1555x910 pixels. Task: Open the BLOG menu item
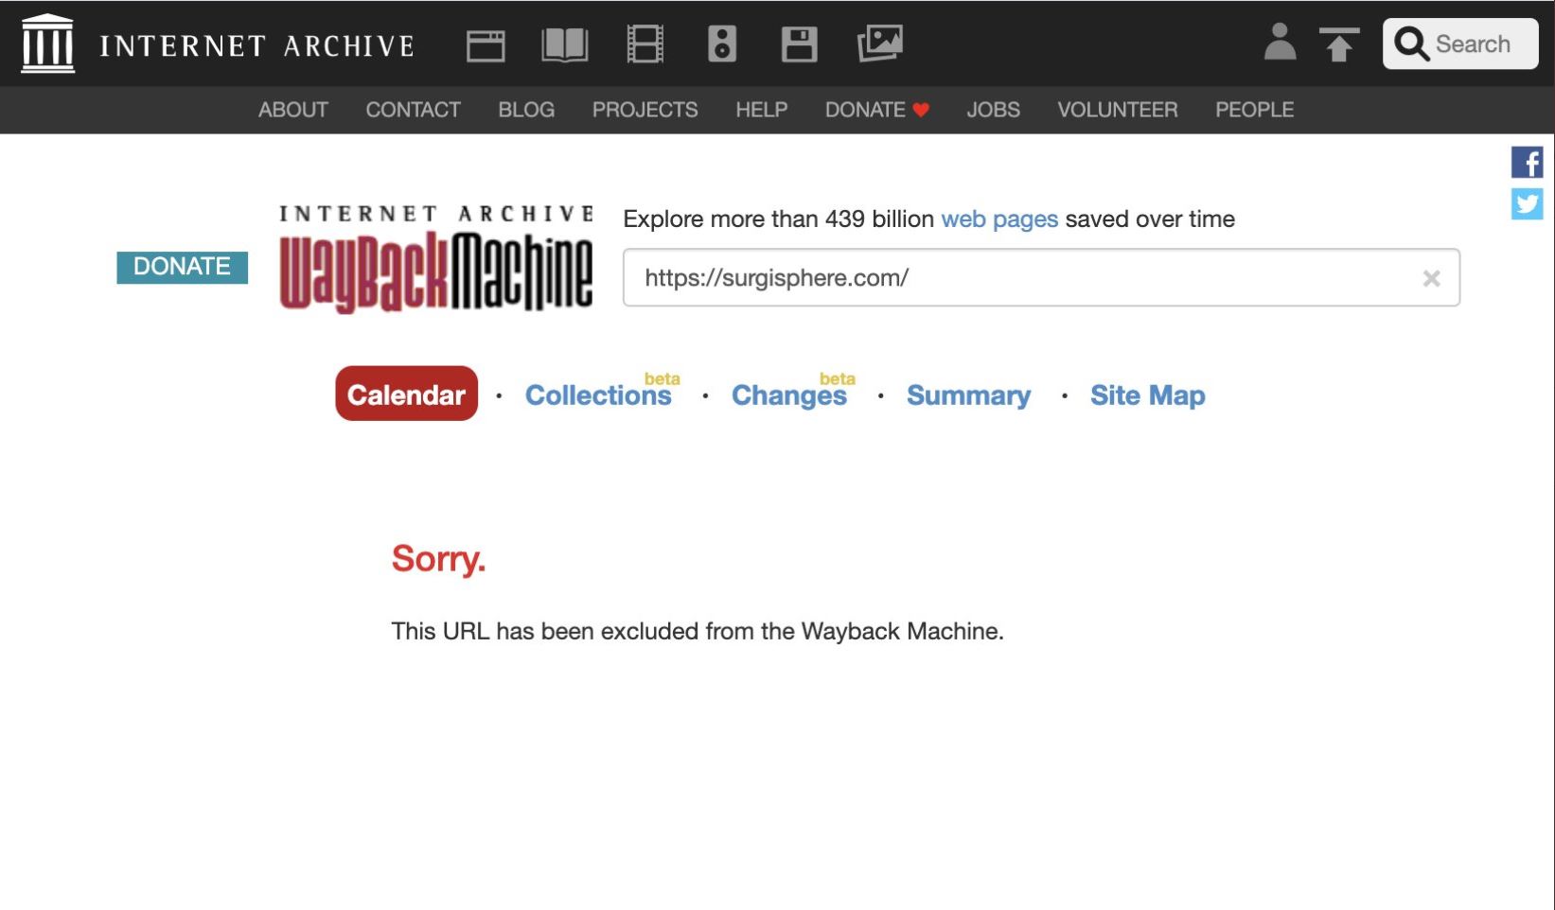(x=526, y=110)
